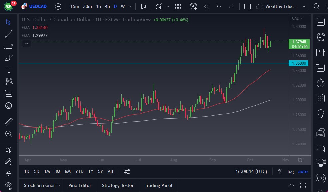The image size is (328, 192).
Task: Open the Measure ruler tool
Action: pos(9,122)
